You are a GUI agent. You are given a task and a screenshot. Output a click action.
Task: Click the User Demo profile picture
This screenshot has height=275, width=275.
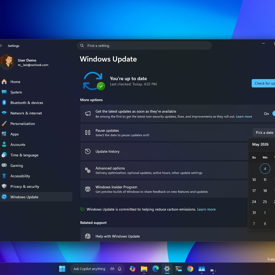coord(7,62)
